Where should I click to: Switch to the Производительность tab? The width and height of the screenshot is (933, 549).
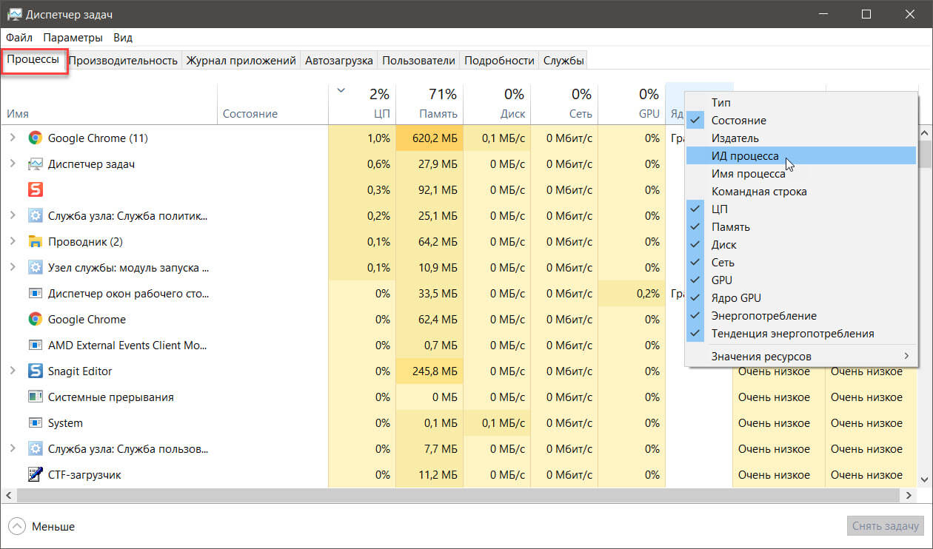[x=124, y=61]
